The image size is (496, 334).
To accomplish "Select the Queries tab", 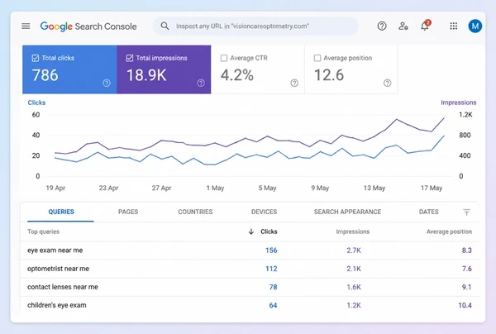I will (x=61, y=212).
